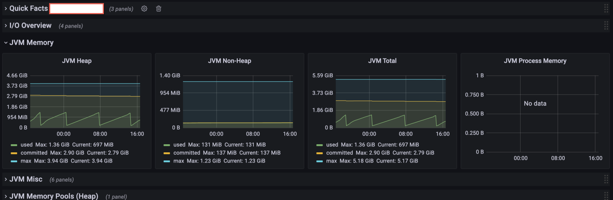Screen dimensions: 613x200
Task: Click the JVM Total graph area
Action: [x=391, y=101]
